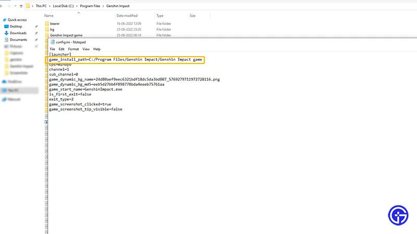
Task: Sort files by the Type column header
Action: pyautogui.click(x=160, y=16)
